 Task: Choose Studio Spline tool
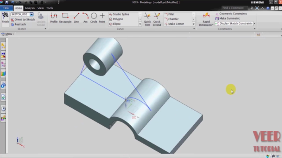click(119, 14)
